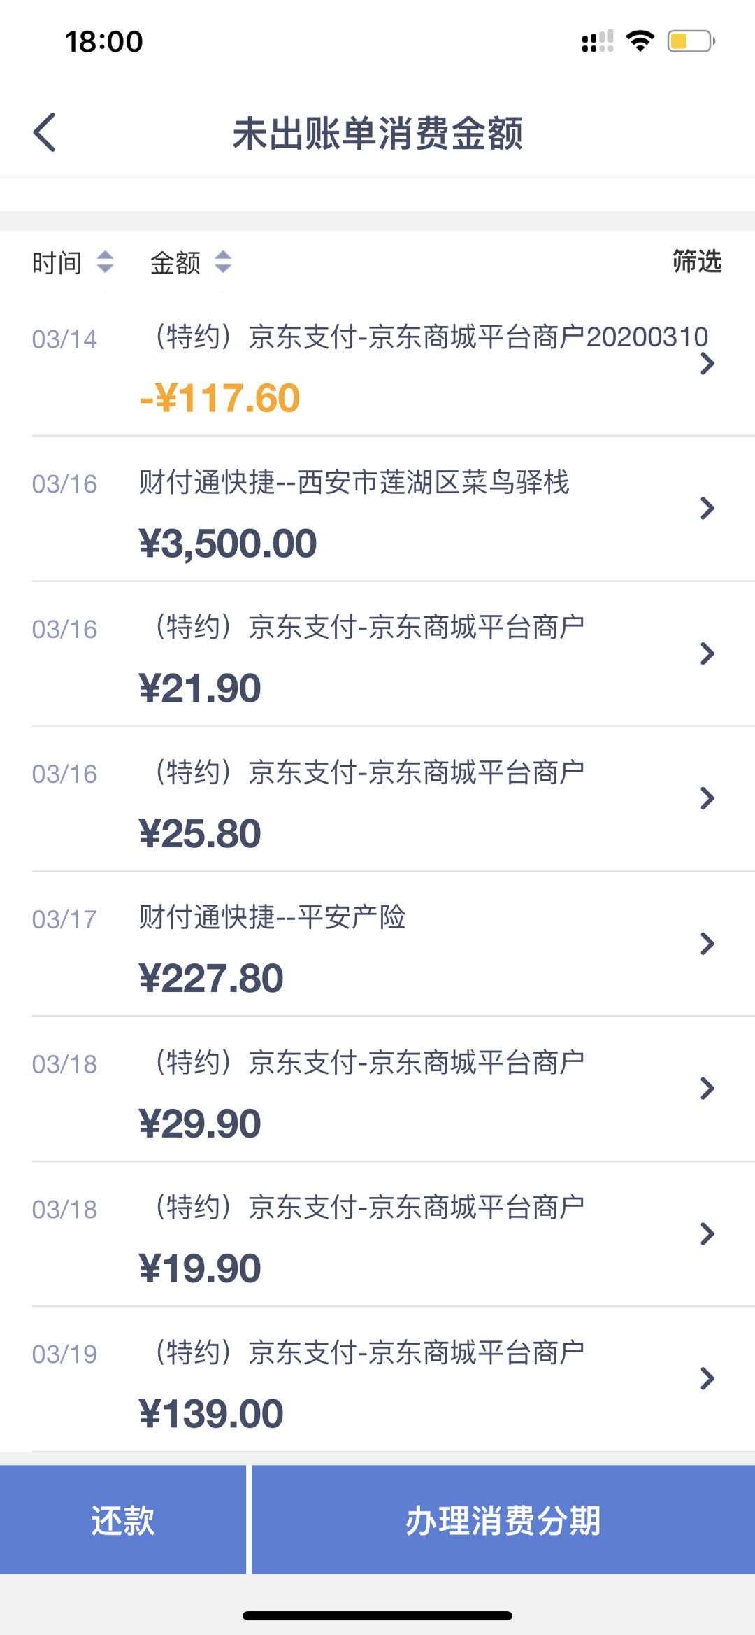The height and width of the screenshot is (1635, 755).
Task: Expand the ¥3,500.00 菜鸟驿栈 transaction chevron
Action: [x=707, y=508]
